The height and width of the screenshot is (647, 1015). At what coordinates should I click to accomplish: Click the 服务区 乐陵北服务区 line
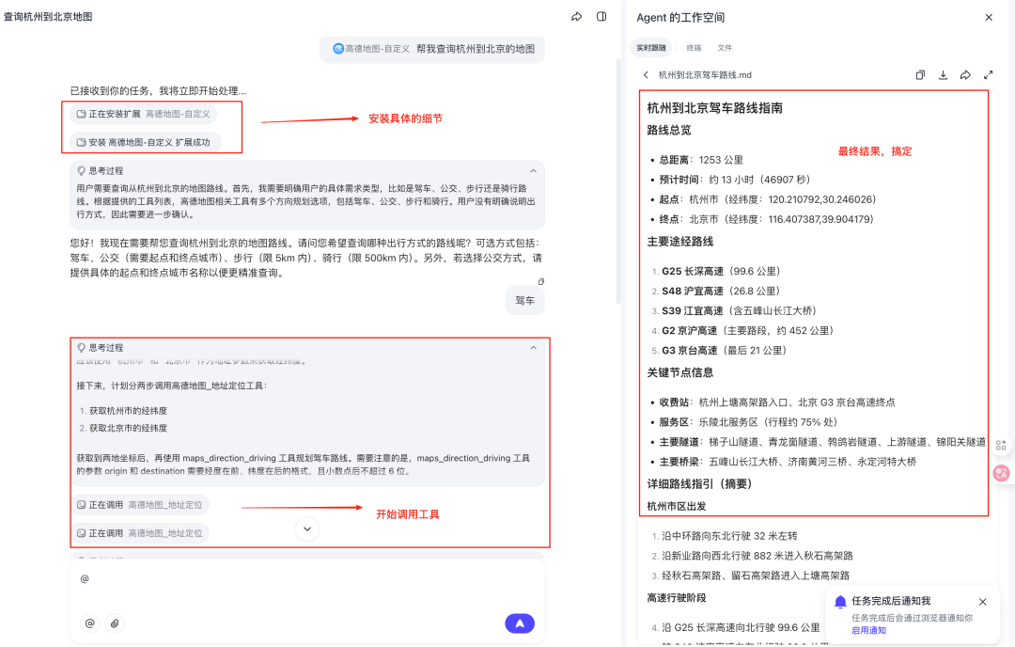[748, 422]
